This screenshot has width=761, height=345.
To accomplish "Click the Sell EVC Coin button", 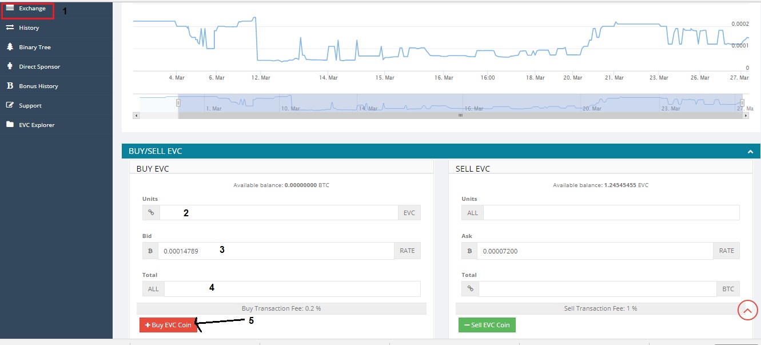I will pos(487,325).
